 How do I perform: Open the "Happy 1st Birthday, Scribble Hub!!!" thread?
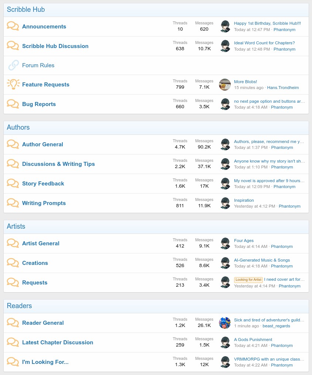tap(267, 23)
